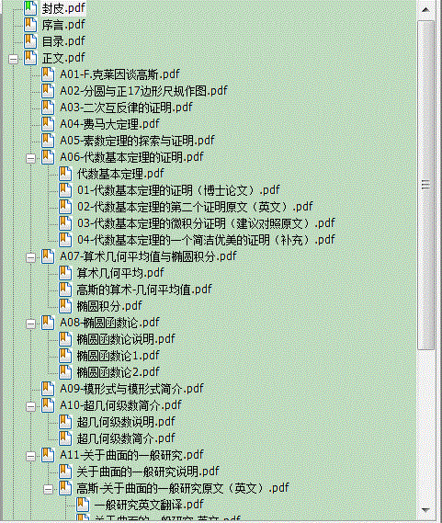Click the bookmark icon for A09-模形式与模形式简介.pdf

pyautogui.click(x=48, y=389)
